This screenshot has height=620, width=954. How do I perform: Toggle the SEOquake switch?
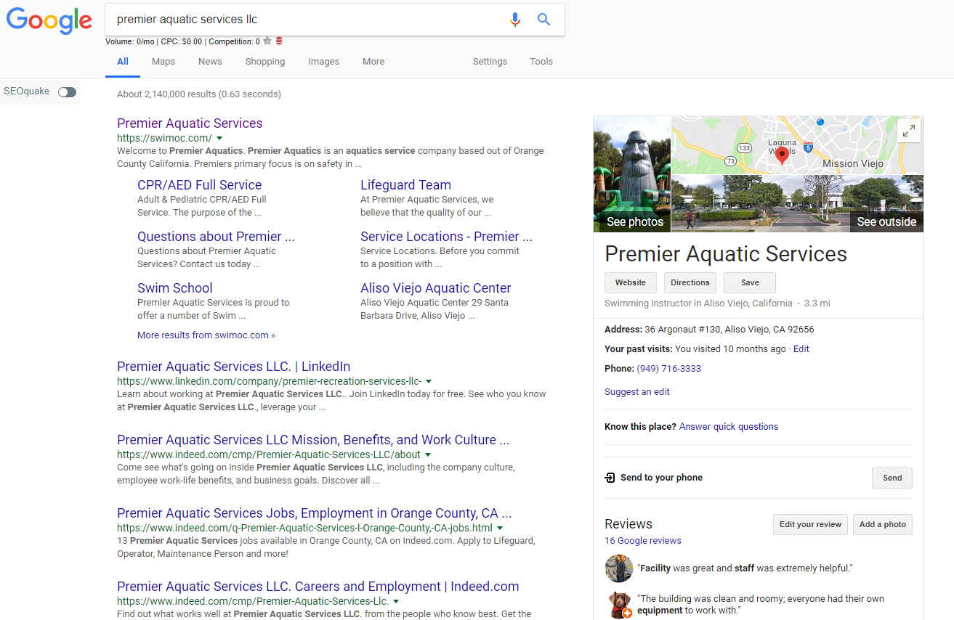point(67,92)
